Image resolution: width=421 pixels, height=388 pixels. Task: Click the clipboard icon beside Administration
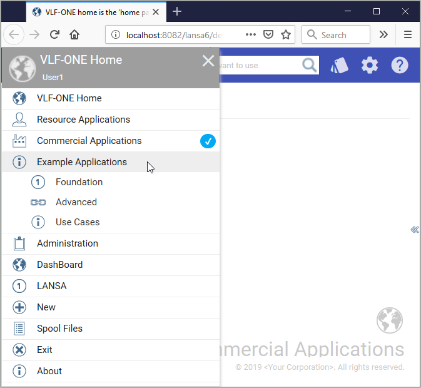(x=19, y=243)
